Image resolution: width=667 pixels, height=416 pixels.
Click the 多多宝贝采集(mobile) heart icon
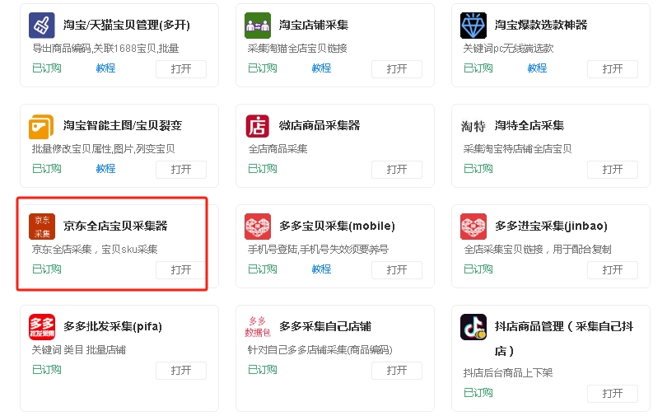[258, 227]
